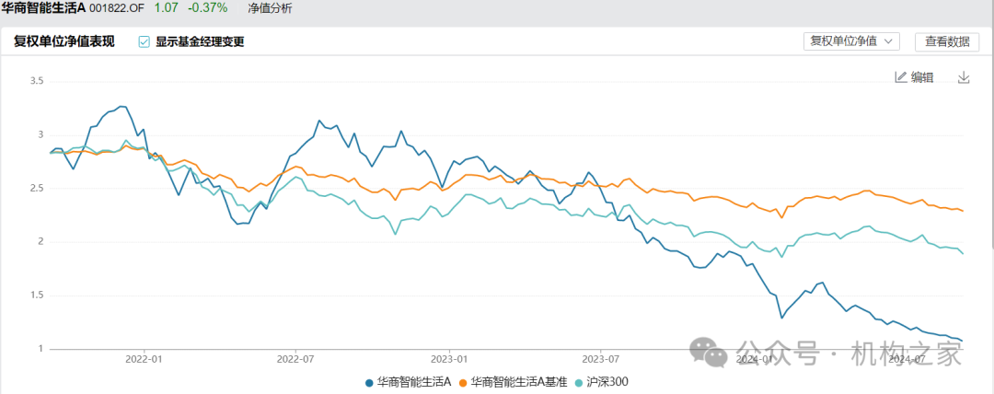
Task: Click the 2023-01 x-axis date label
Action: [449, 359]
